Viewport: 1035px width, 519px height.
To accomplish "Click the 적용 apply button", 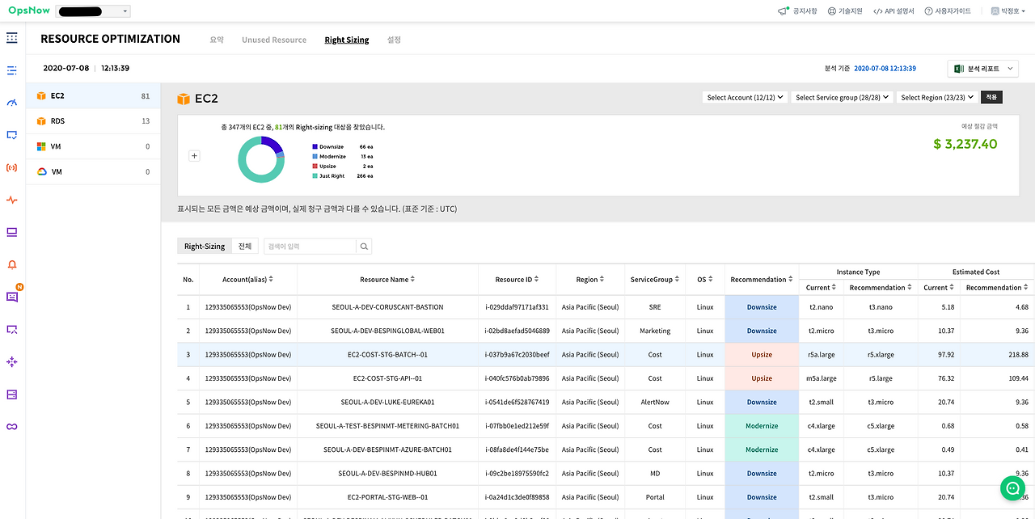I will (991, 97).
